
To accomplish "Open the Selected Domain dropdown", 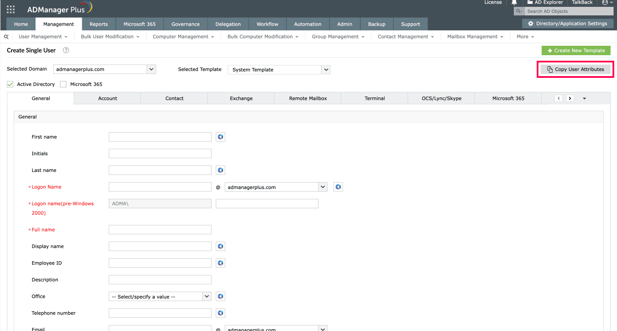I will pyautogui.click(x=104, y=69).
